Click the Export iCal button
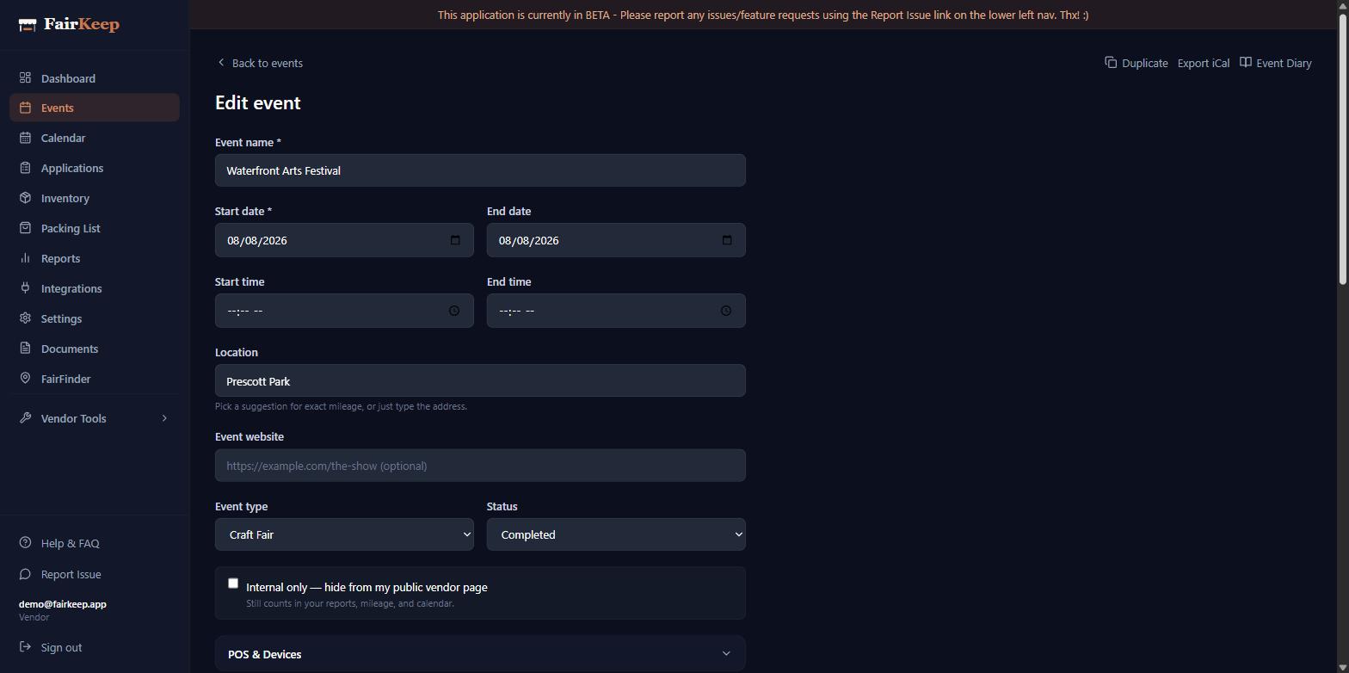1349x673 pixels. pos(1203,63)
